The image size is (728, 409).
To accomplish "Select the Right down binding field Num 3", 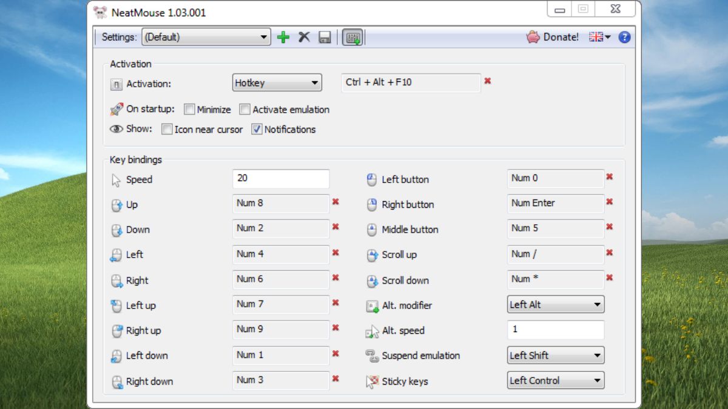I will click(x=281, y=381).
